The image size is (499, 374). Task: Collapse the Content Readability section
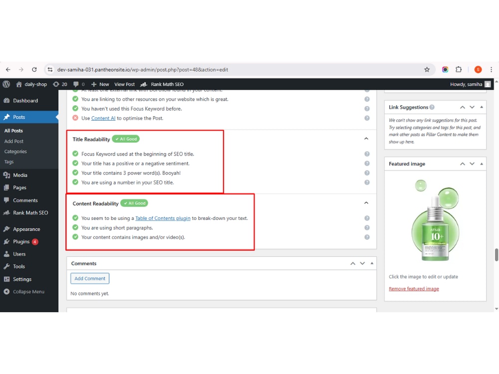(x=366, y=203)
